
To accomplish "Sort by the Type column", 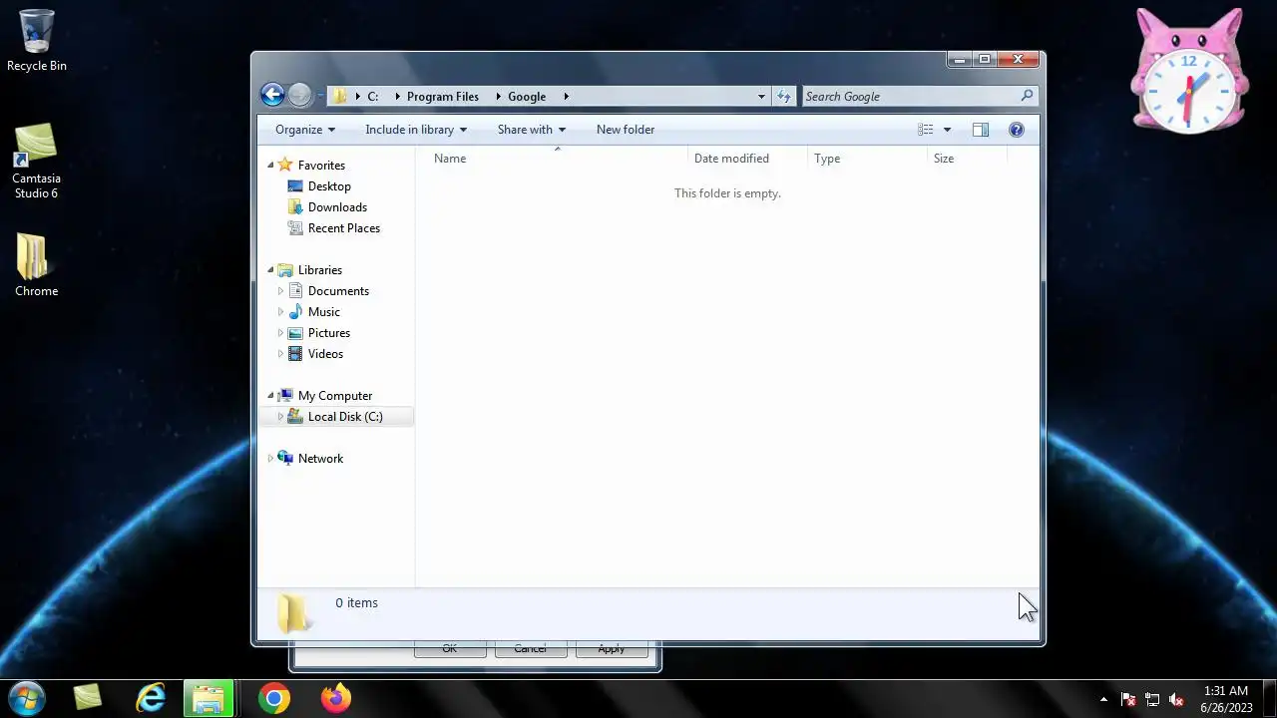I will [867, 159].
